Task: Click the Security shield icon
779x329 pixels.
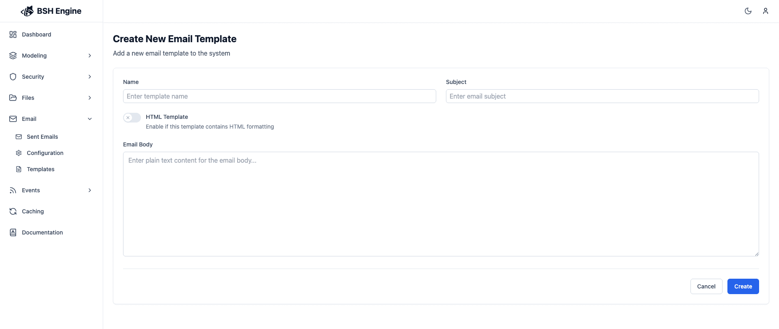Action: (13, 77)
